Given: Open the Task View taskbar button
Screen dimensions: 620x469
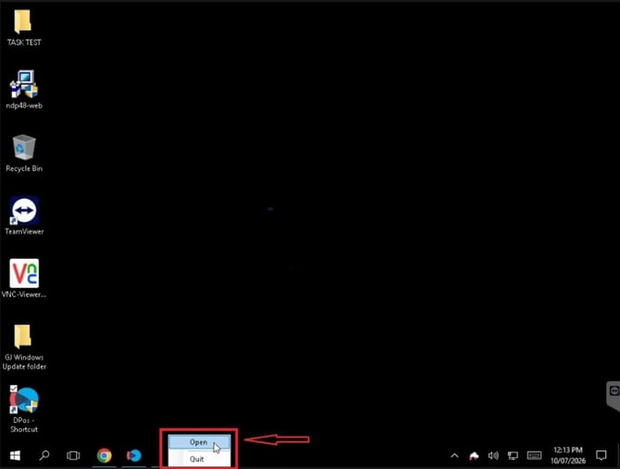Looking at the screenshot, I should point(73,455).
